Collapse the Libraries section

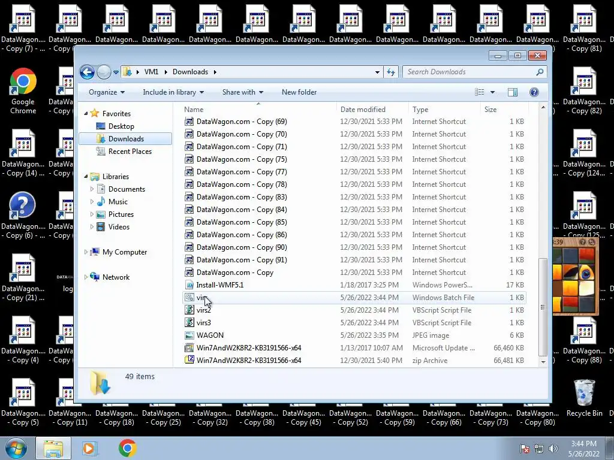coord(86,177)
